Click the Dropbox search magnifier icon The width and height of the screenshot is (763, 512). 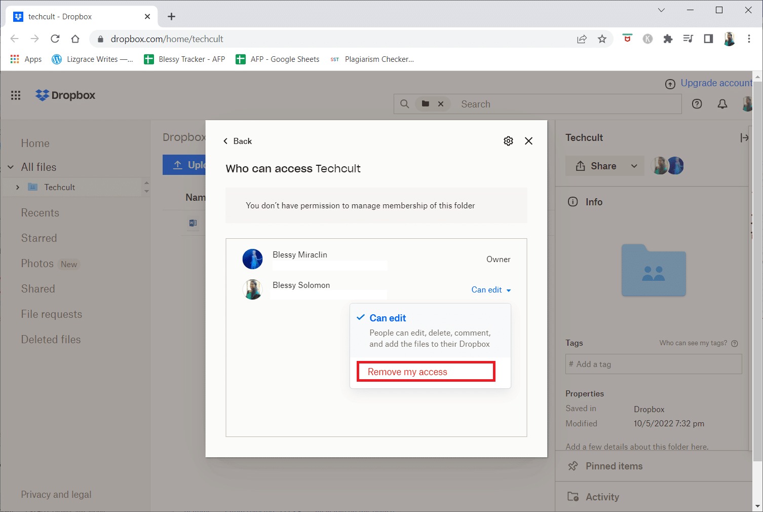(x=404, y=104)
